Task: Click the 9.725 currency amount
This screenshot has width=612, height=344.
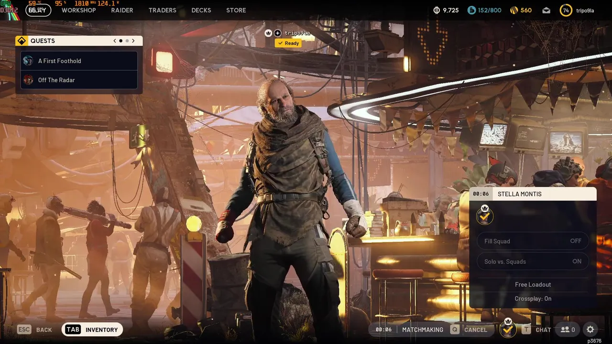Action: pyautogui.click(x=450, y=10)
